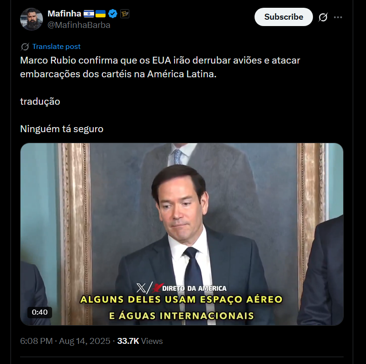366x364 pixels.
Task: Translate post using the Translate post link
Action: 56,47
